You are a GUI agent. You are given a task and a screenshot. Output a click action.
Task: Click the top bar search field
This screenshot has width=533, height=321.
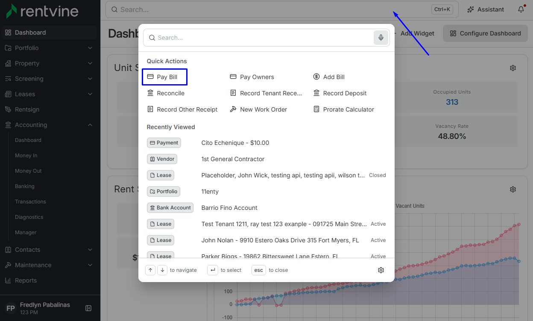[282, 9]
